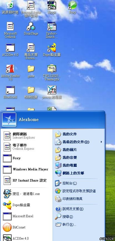
Task: Open the 相機拍賣 folder on desktop
Action: tap(31, 92)
